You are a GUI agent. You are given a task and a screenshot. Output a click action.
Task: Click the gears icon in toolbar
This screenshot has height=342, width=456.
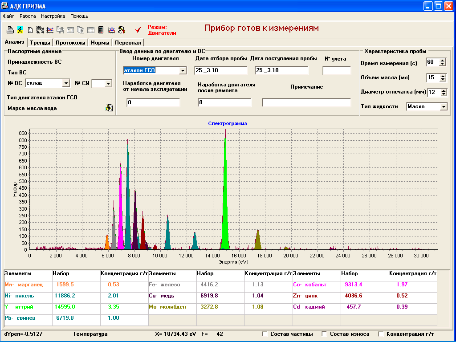tap(40, 30)
